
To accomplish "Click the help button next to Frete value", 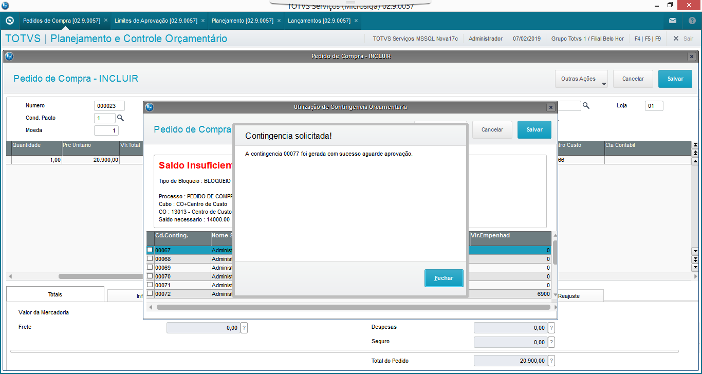I will [x=244, y=328].
